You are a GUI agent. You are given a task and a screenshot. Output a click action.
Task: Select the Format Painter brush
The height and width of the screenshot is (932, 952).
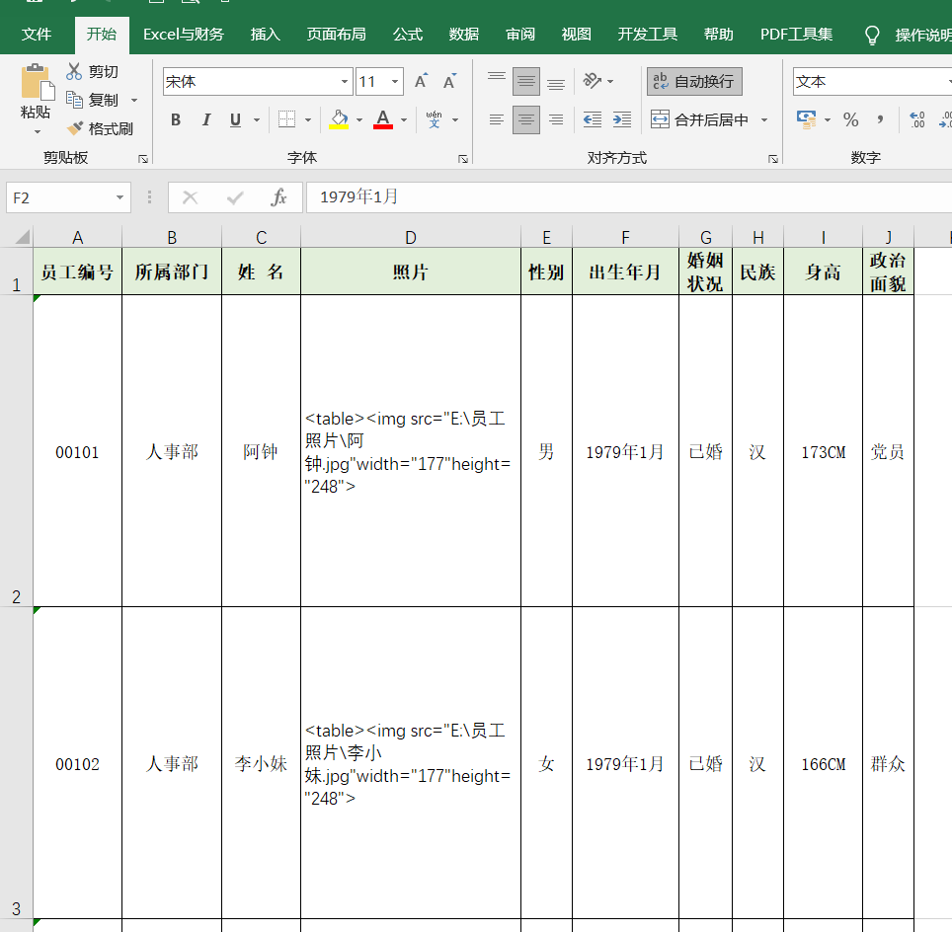(75, 128)
